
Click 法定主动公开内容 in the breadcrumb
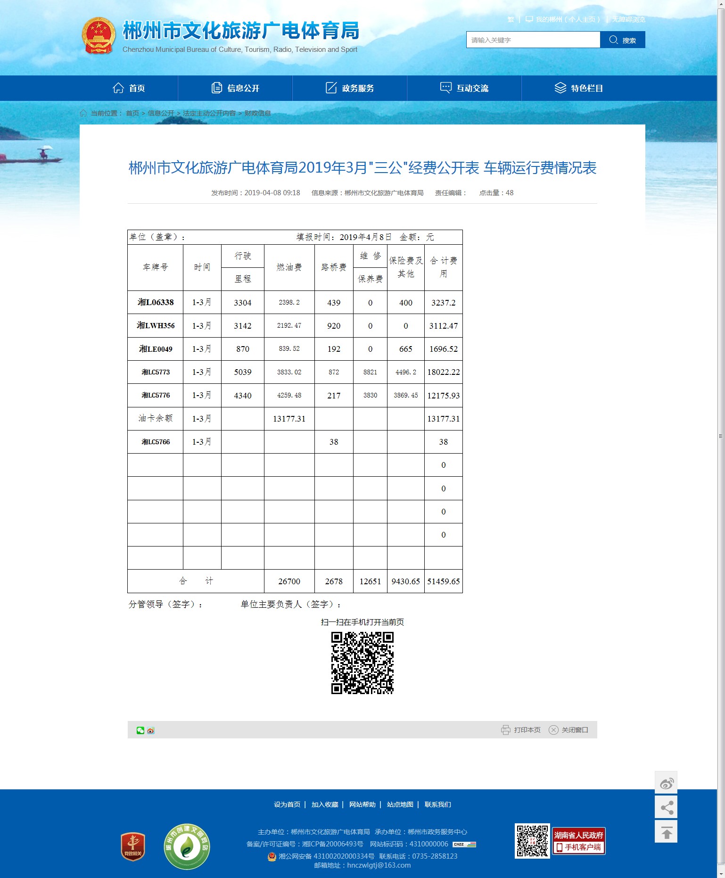tap(209, 113)
